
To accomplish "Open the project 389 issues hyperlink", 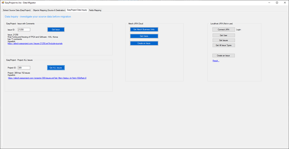I will pos(47,78).
